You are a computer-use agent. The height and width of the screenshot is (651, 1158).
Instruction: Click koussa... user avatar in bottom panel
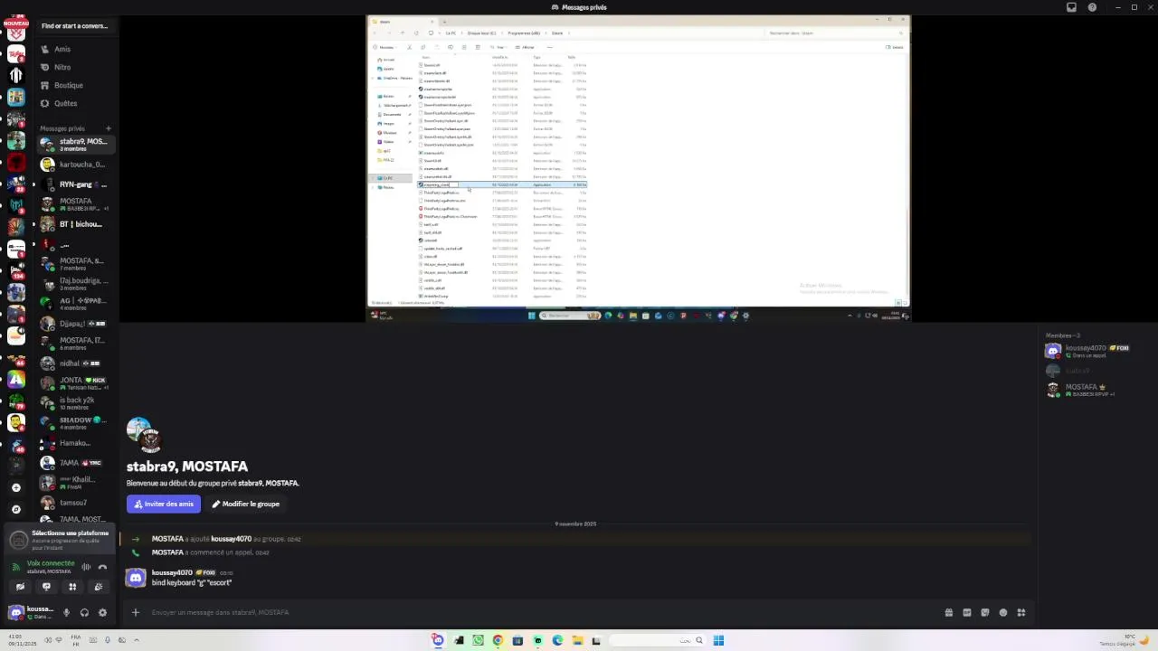tap(16, 612)
